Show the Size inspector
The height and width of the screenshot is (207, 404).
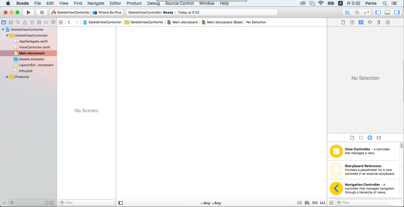pyautogui.click(x=378, y=22)
